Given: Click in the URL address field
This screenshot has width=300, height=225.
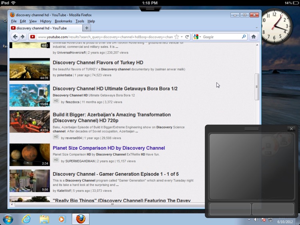Looking at the screenshot, I should pos(105,37).
